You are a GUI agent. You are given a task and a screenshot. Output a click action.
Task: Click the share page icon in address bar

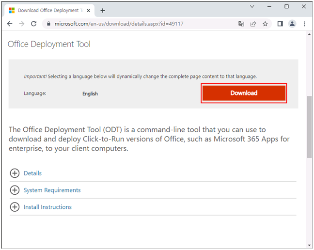click(x=253, y=24)
